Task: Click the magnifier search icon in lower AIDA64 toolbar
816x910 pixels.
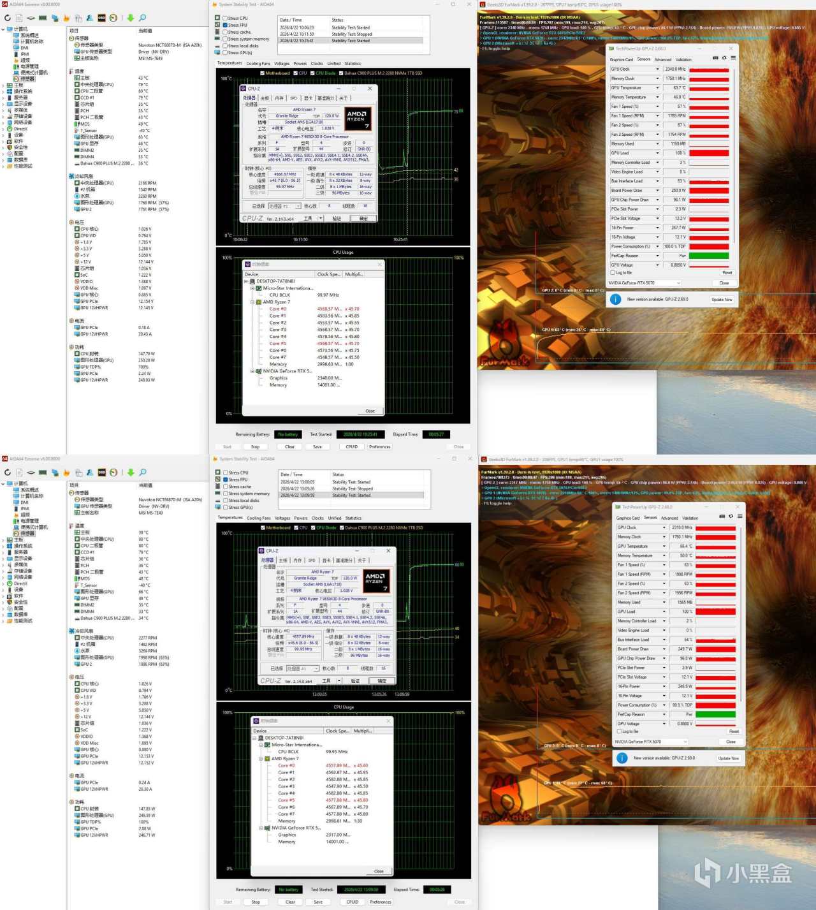Action: pos(143,473)
